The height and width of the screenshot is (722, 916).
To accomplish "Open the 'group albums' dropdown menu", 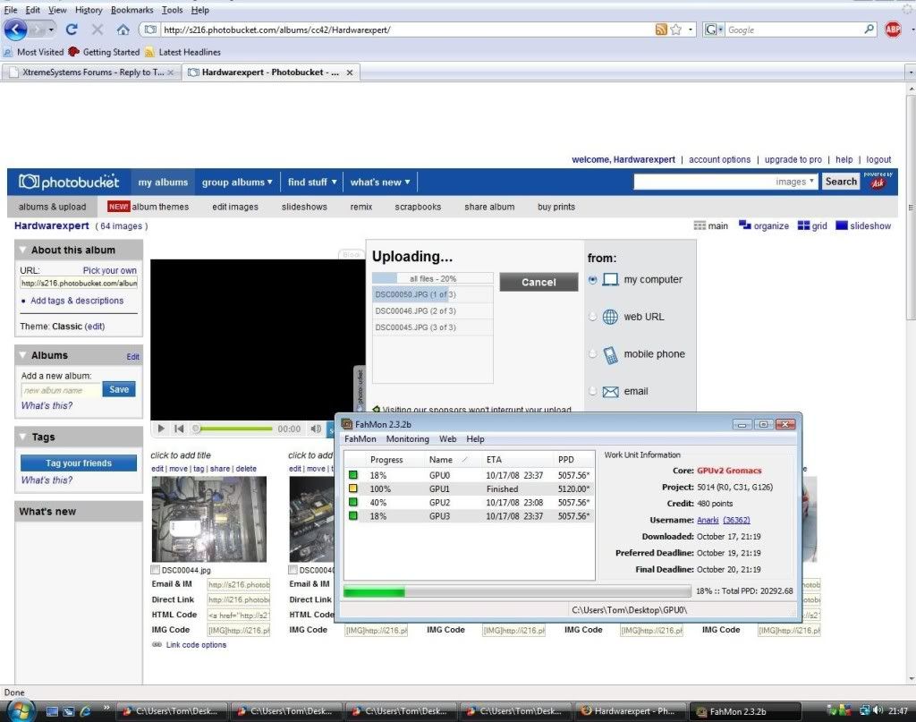I will pos(236,183).
